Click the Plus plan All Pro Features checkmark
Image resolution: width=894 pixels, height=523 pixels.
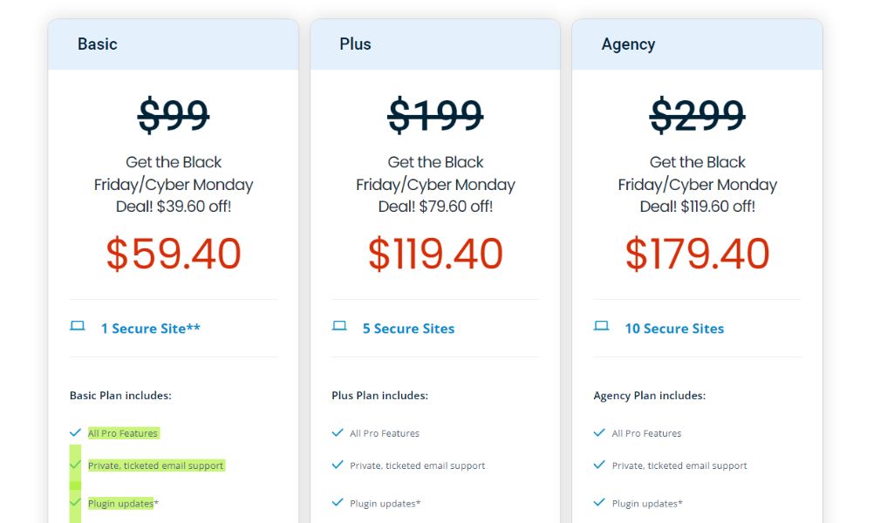[x=338, y=433]
